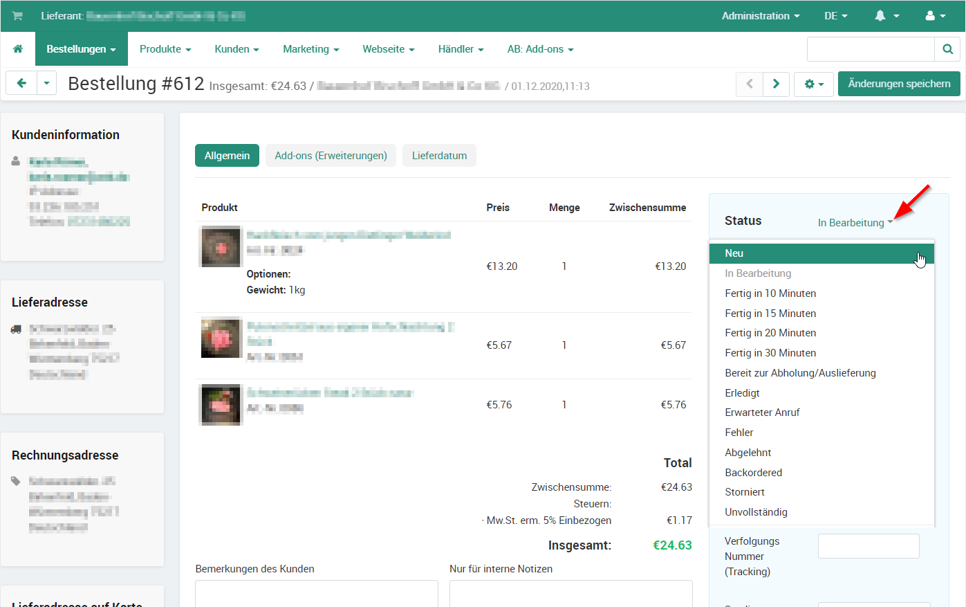Open the user account menu
Screen dimensions: 966x607
pos(936,16)
